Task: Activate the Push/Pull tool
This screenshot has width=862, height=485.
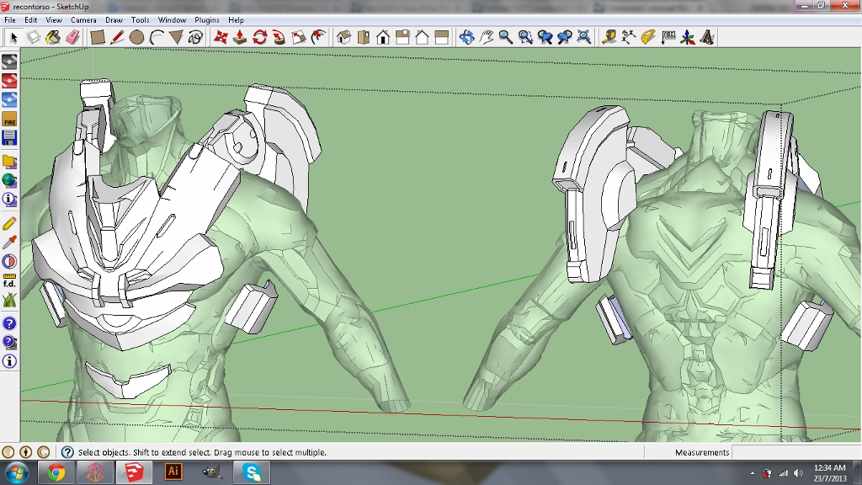Action: (240, 37)
